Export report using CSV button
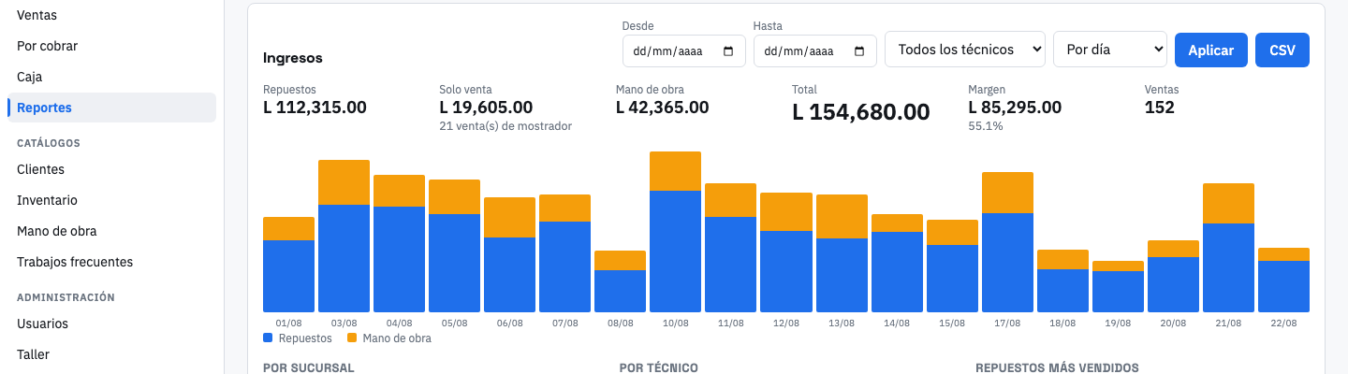The image size is (1348, 374). pyautogui.click(x=1282, y=50)
